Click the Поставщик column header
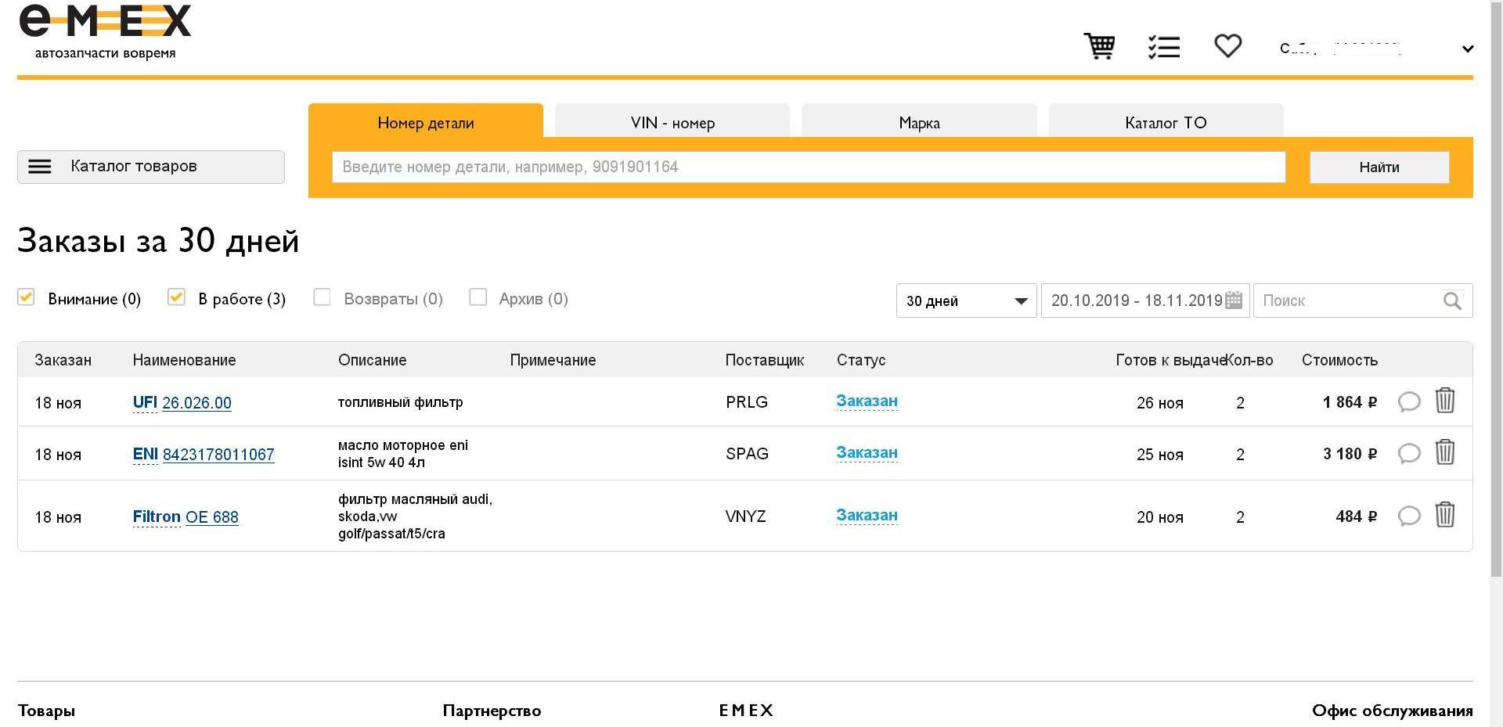The height and width of the screenshot is (727, 1503). point(764,360)
